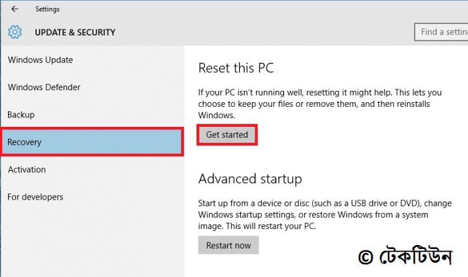Click the Settings window title text

coord(47,9)
